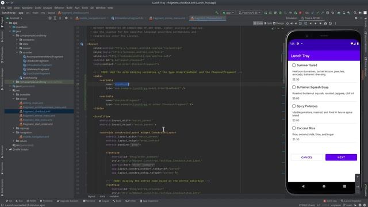The width and height of the screenshot is (368, 207).
Task: Switch editor to Code view
Action: click(258, 24)
